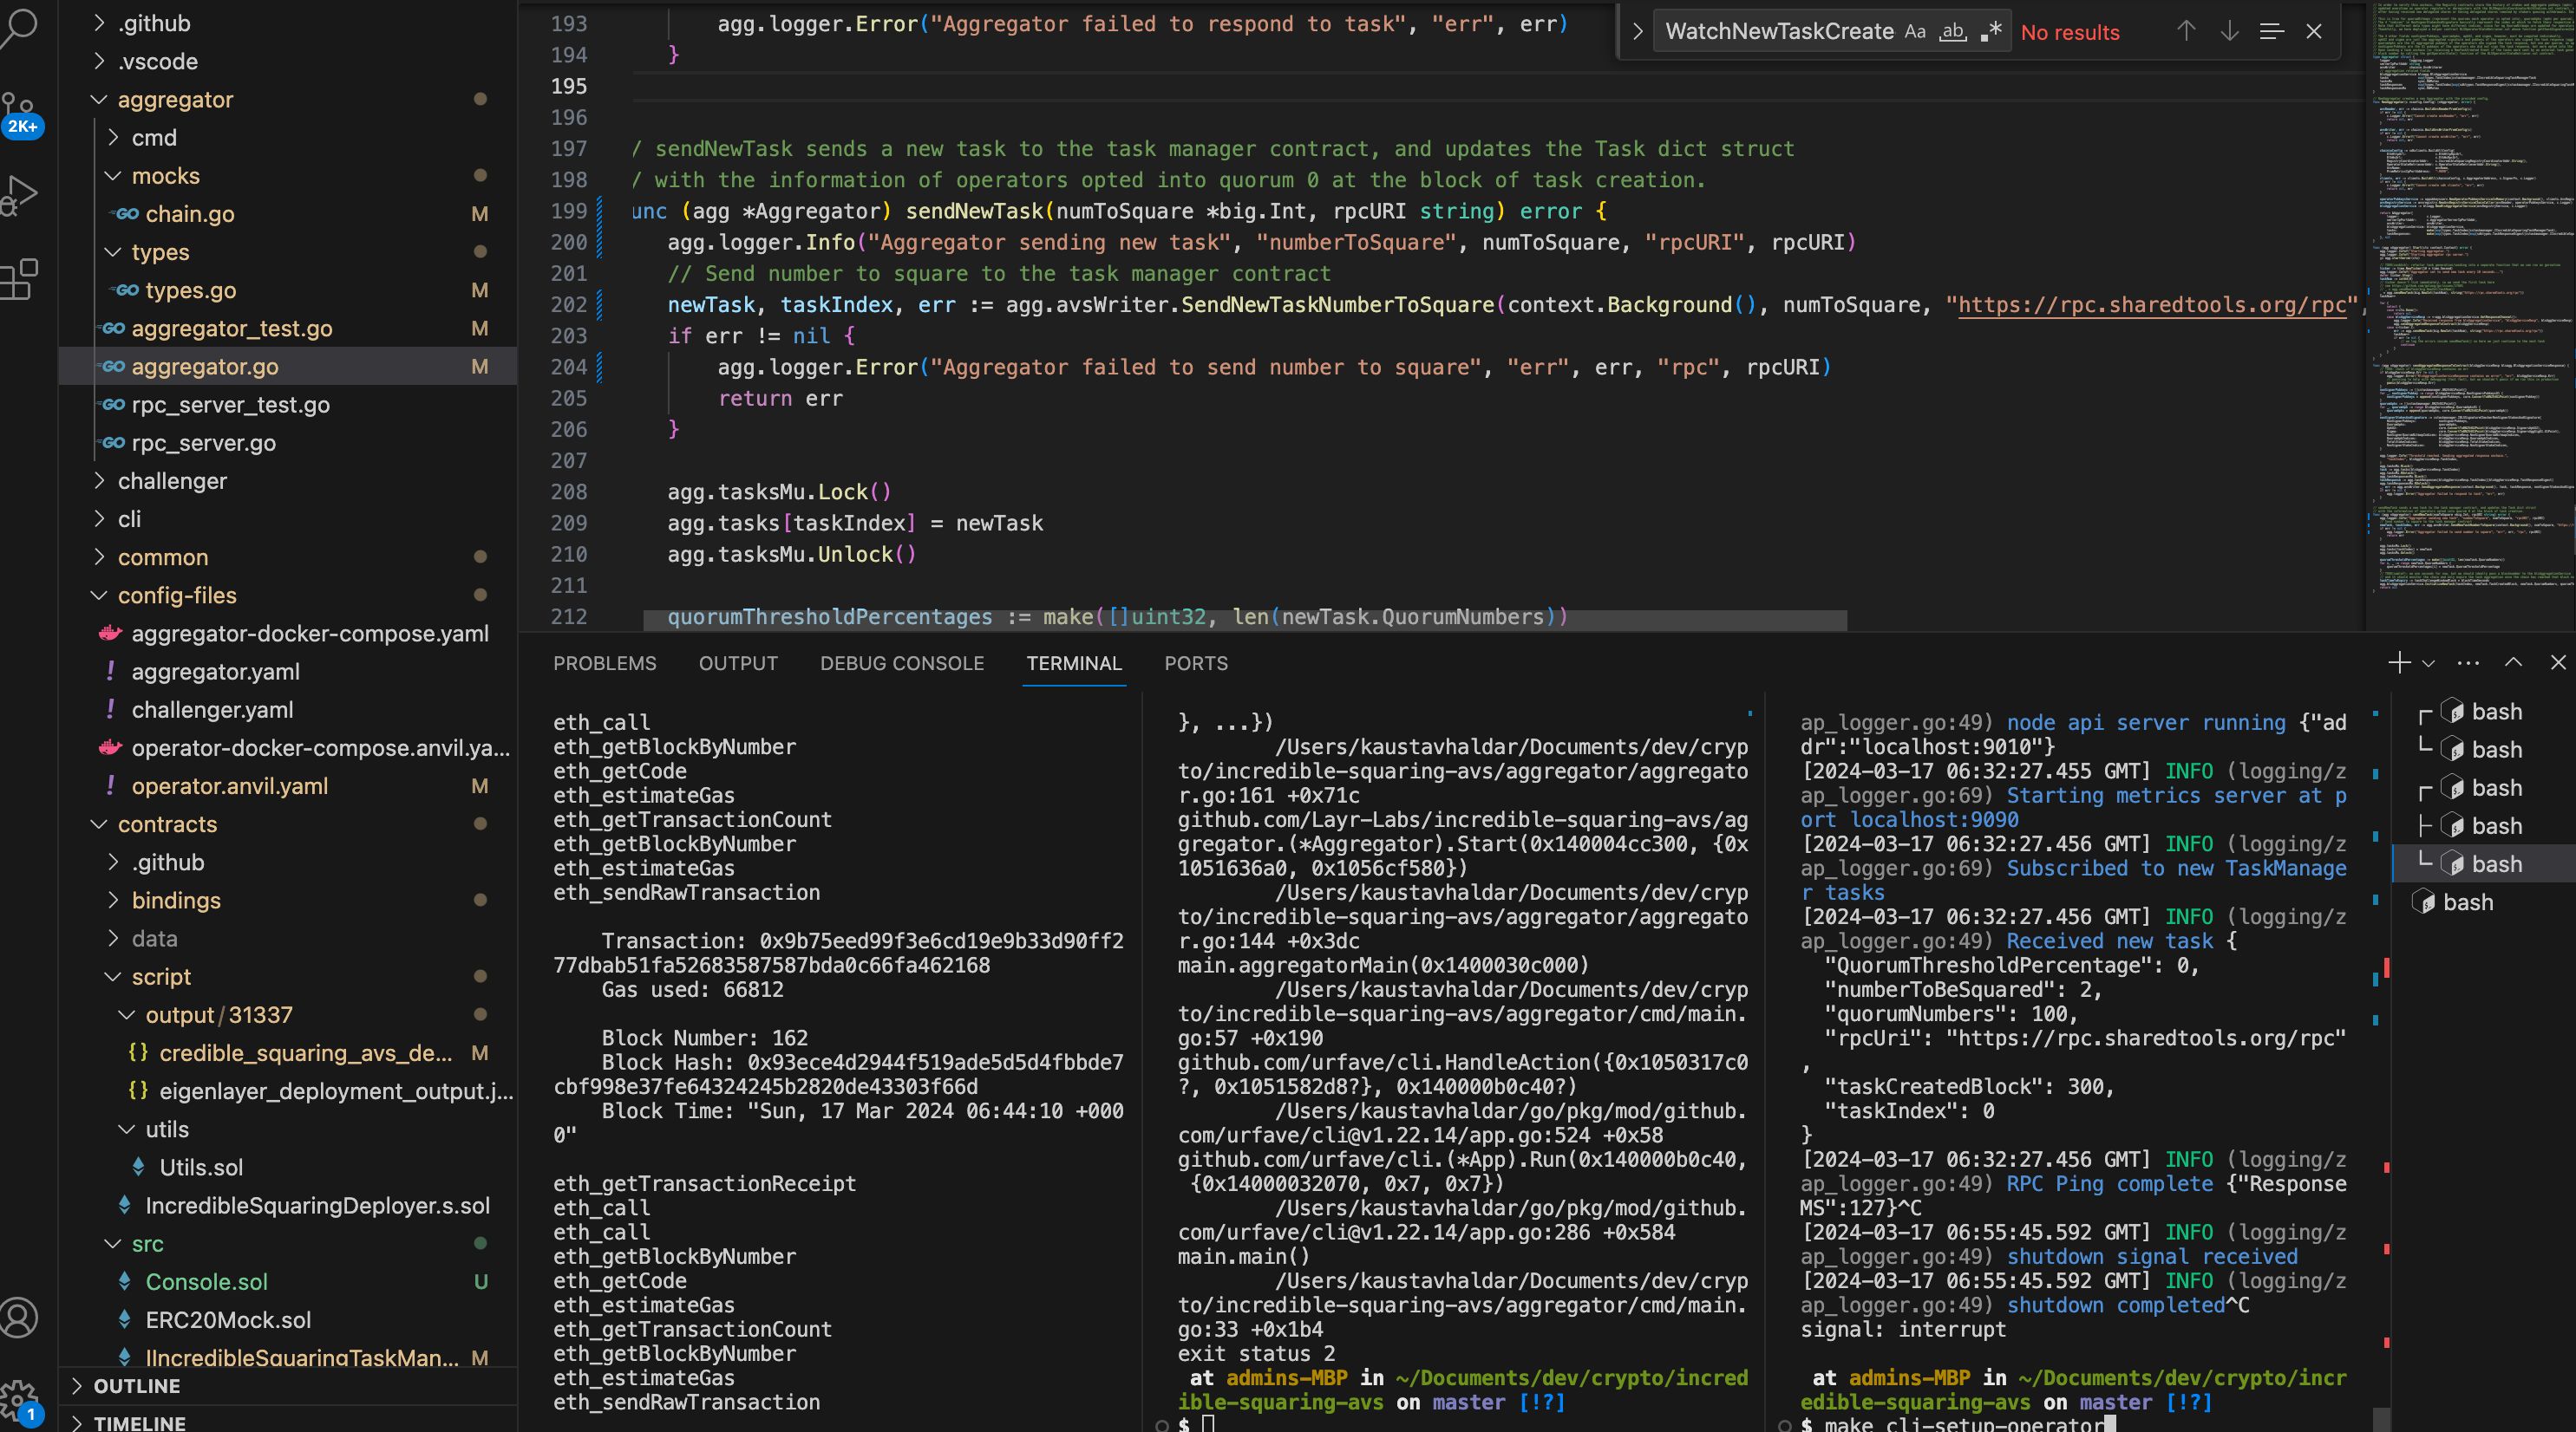The width and height of the screenshot is (2576, 1432).
Task: Open aggregator.yaml config file
Action: [215, 672]
